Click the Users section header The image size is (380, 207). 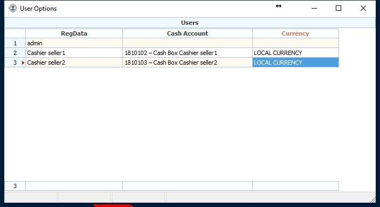(x=190, y=23)
